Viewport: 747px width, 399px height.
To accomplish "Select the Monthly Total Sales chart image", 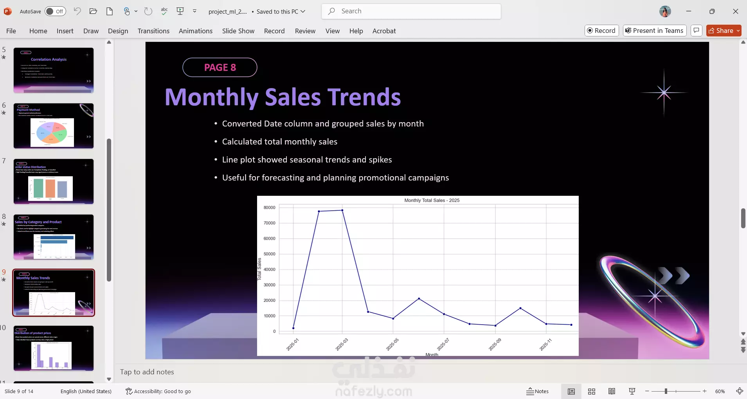I will click(418, 276).
